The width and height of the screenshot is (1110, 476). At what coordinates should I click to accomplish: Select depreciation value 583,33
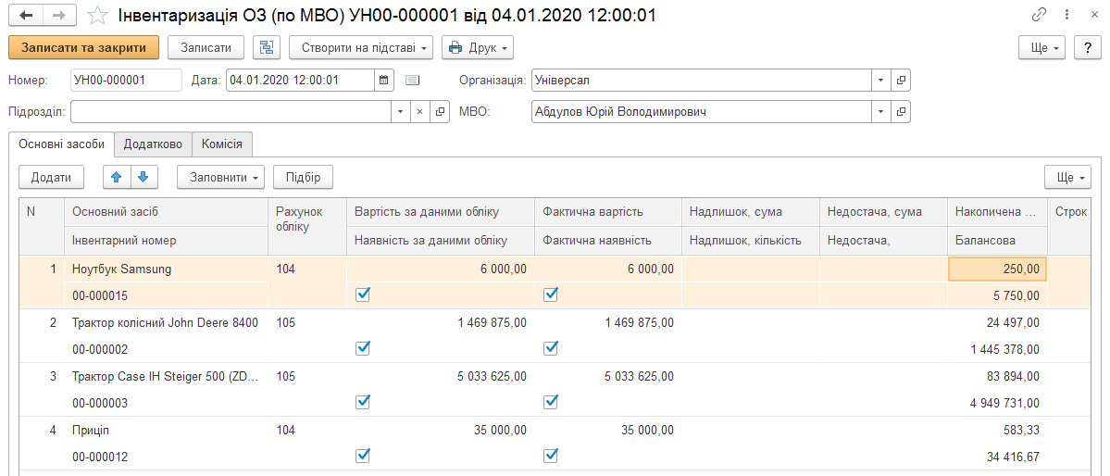(997, 430)
